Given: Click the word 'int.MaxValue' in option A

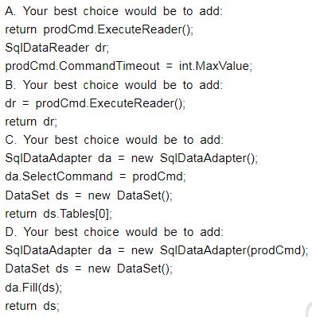Looking at the screenshot, I should 215,66.
